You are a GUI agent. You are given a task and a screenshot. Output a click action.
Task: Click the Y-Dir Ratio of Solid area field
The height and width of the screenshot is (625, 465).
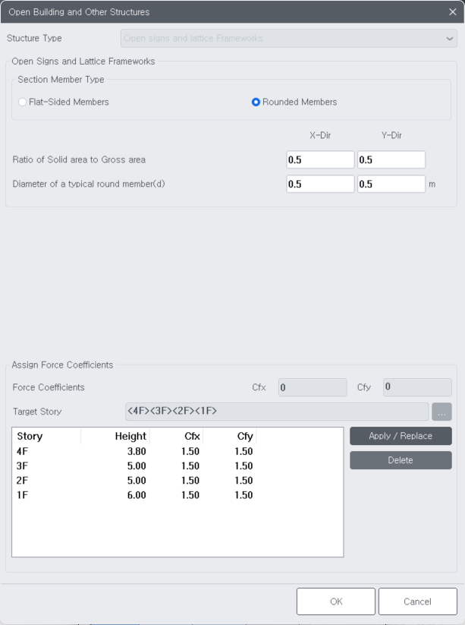coord(391,159)
